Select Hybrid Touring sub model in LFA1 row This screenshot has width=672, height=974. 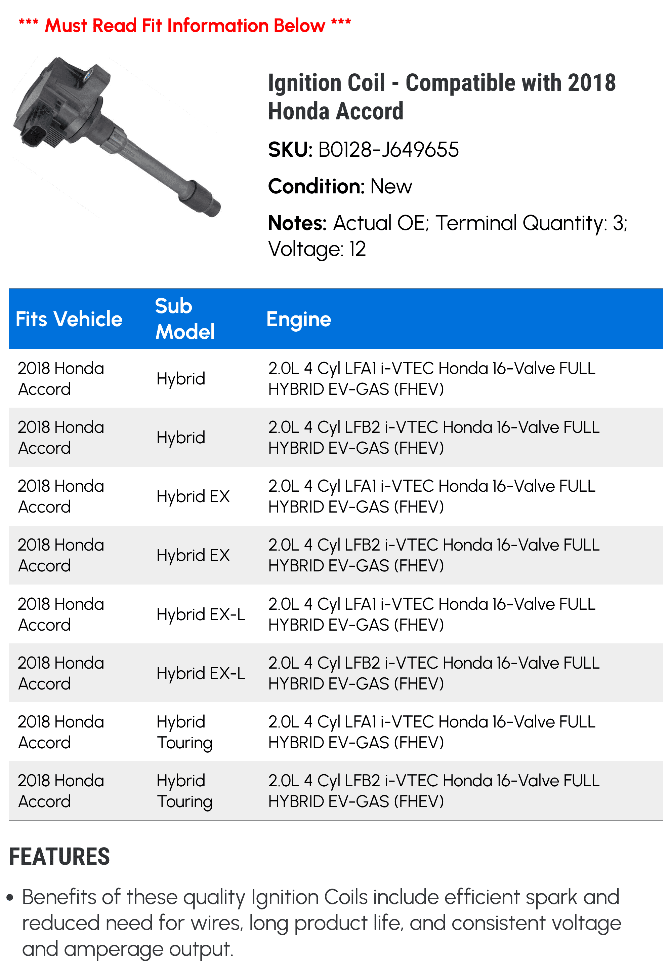coord(184,732)
